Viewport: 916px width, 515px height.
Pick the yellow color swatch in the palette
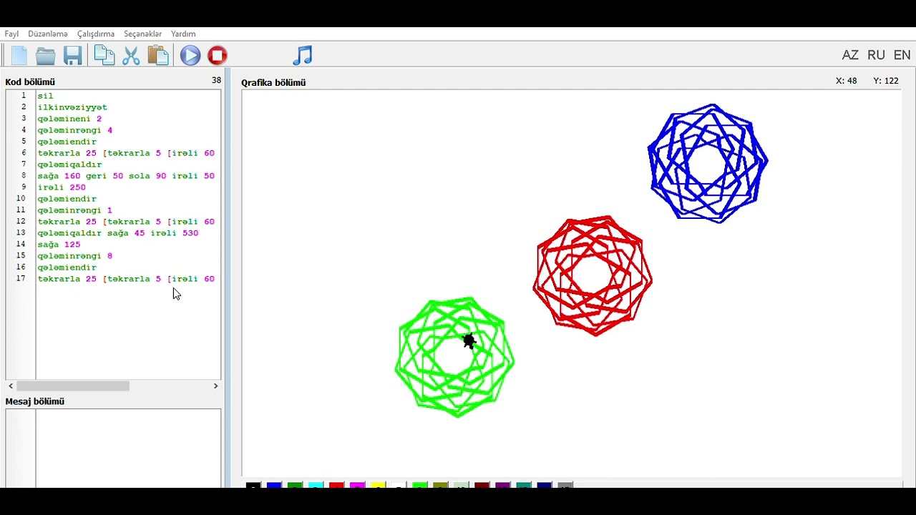(377, 486)
